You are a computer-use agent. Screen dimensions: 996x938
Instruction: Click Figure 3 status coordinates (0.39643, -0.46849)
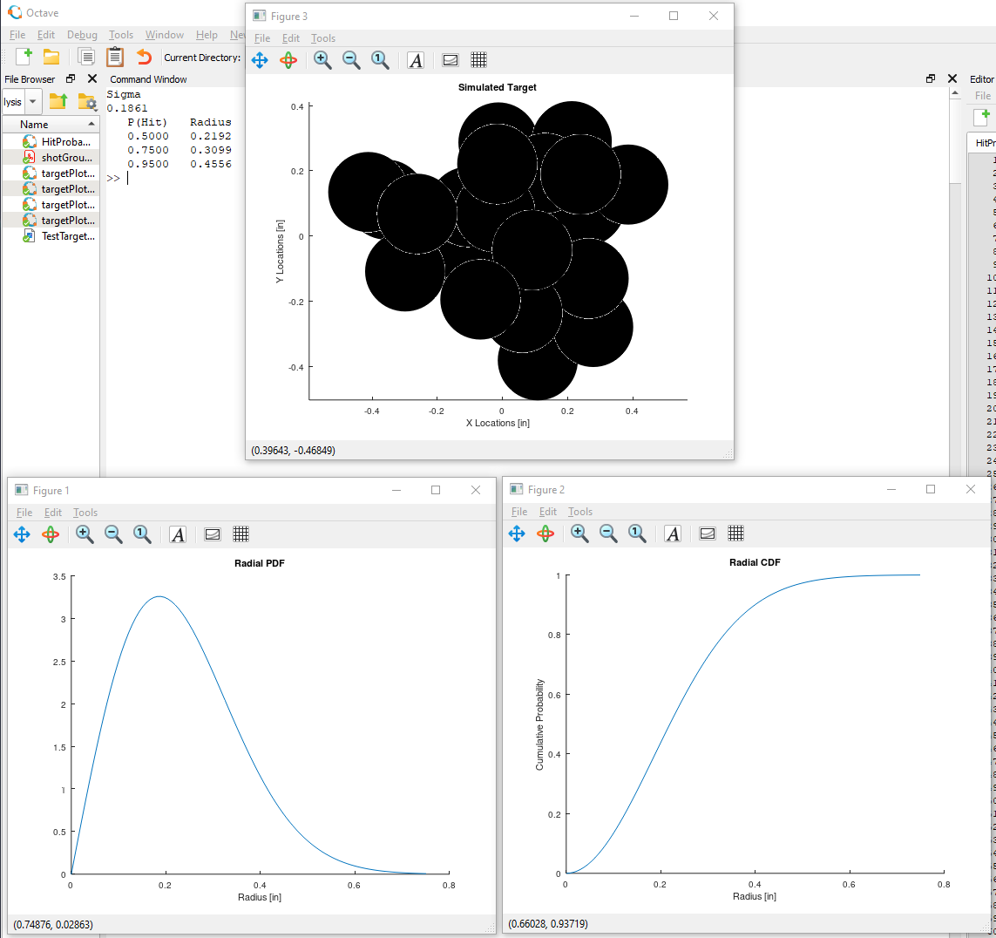click(x=293, y=451)
